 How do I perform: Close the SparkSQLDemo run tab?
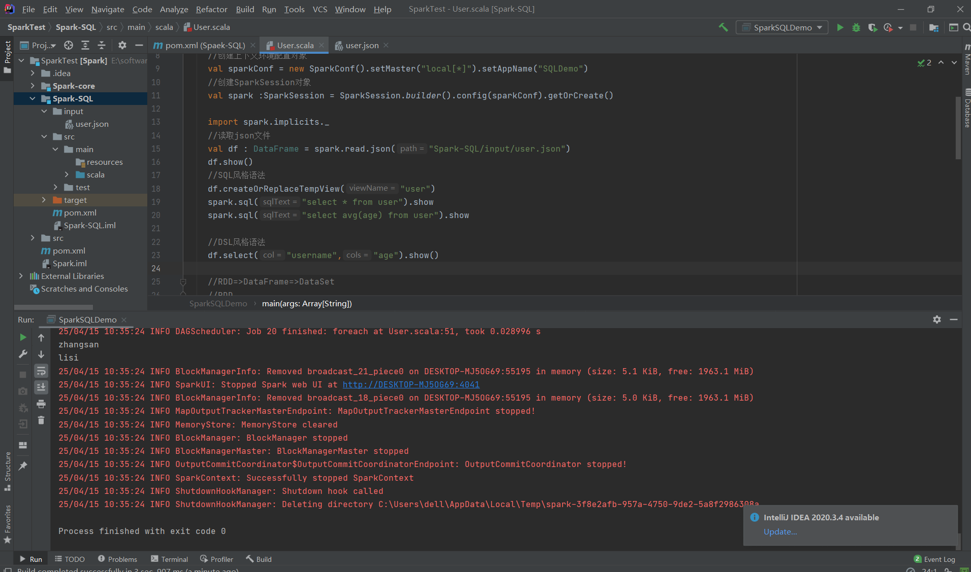coord(124,319)
